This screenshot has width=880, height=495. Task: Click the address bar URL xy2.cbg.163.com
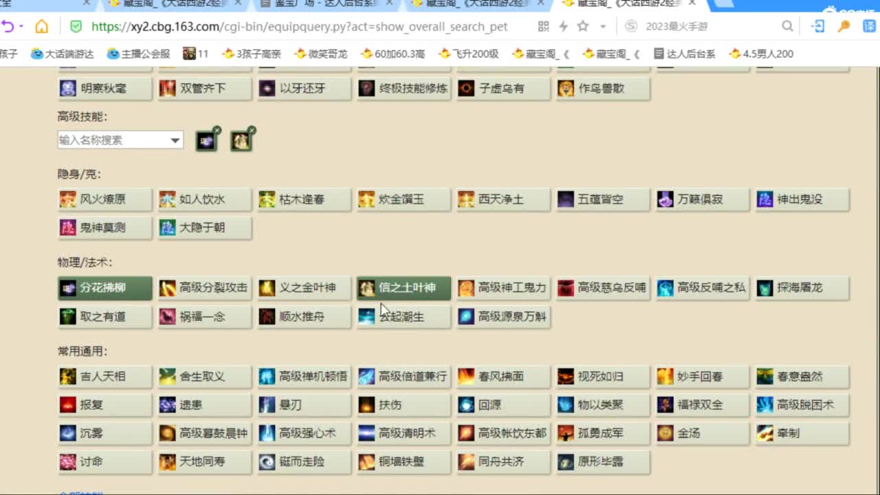tap(299, 27)
